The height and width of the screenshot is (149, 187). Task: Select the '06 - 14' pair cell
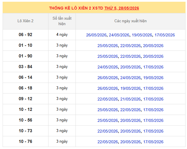pyautogui.click(x=25, y=77)
